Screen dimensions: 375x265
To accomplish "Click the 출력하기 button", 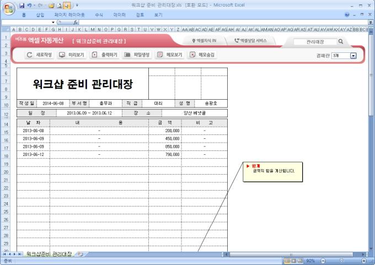I will pos(105,55).
